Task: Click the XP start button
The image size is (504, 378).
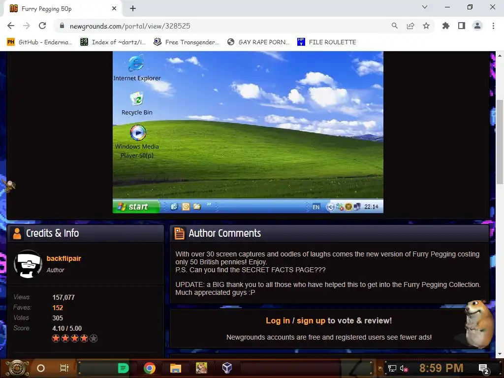Action: (136, 206)
